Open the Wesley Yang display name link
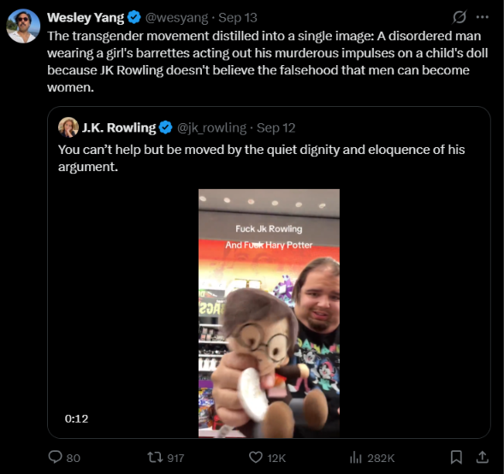This screenshot has width=504, height=474. [86, 18]
